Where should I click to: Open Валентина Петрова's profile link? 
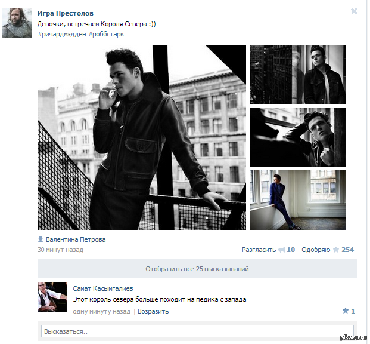76,239
